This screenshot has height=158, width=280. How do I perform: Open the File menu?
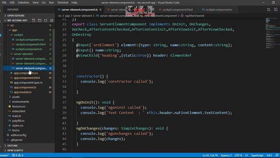pyautogui.click(x=4, y=3)
